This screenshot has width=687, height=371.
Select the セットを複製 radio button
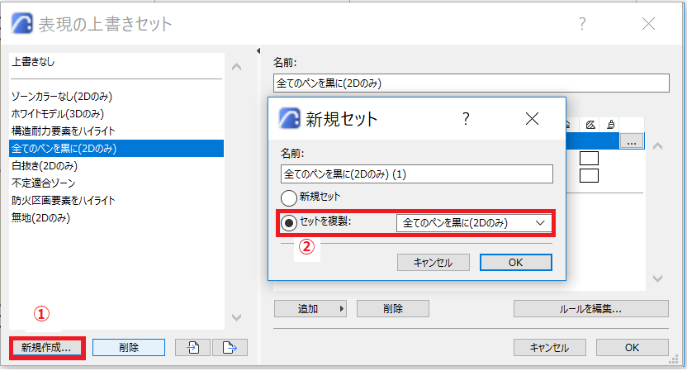(289, 223)
